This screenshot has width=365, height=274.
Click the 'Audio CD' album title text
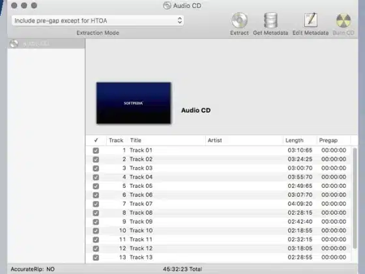pyautogui.click(x=196, y=110)
